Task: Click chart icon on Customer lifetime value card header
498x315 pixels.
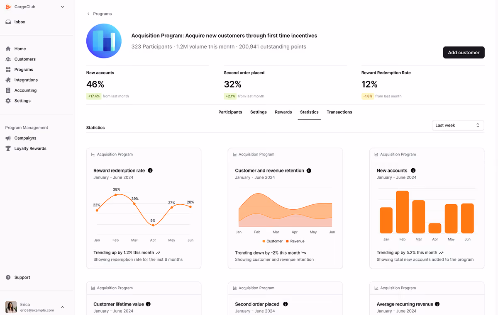Action: coord(93,288)
